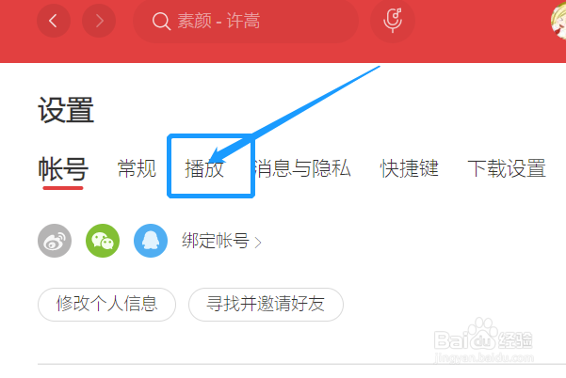Open the user avatar in the header

point(558,22)
